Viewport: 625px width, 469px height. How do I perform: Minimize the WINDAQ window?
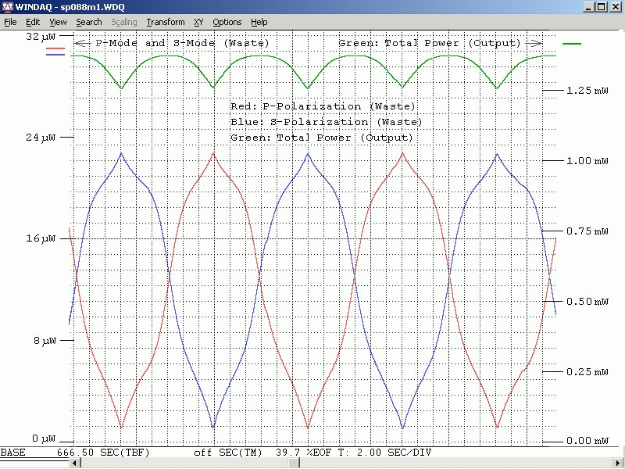tap(588, 7)
